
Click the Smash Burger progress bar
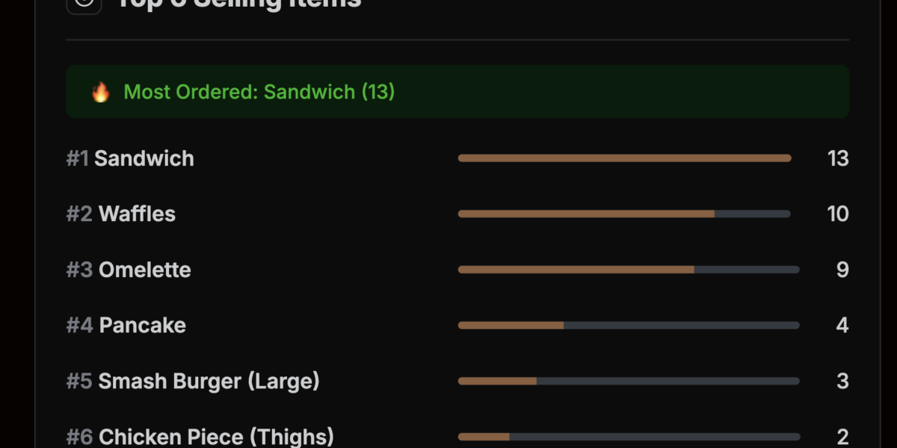pyautogui.click(x=629, y=381)
